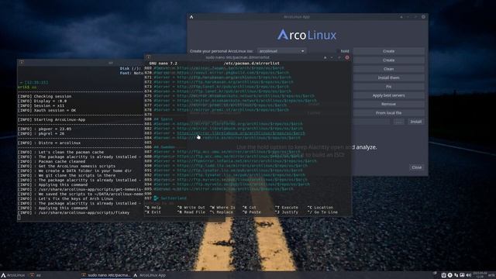Click the Create button beside hold
The height and width of the screenshot is (279, 496).
pyautogui.click(x=388, y=51)
